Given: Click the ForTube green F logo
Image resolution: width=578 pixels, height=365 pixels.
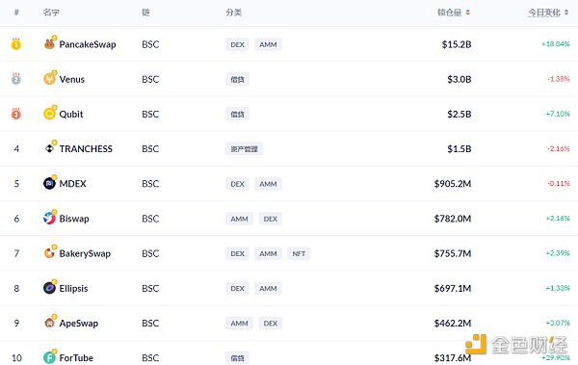Looking at the screenshot, I should point(49,357).
